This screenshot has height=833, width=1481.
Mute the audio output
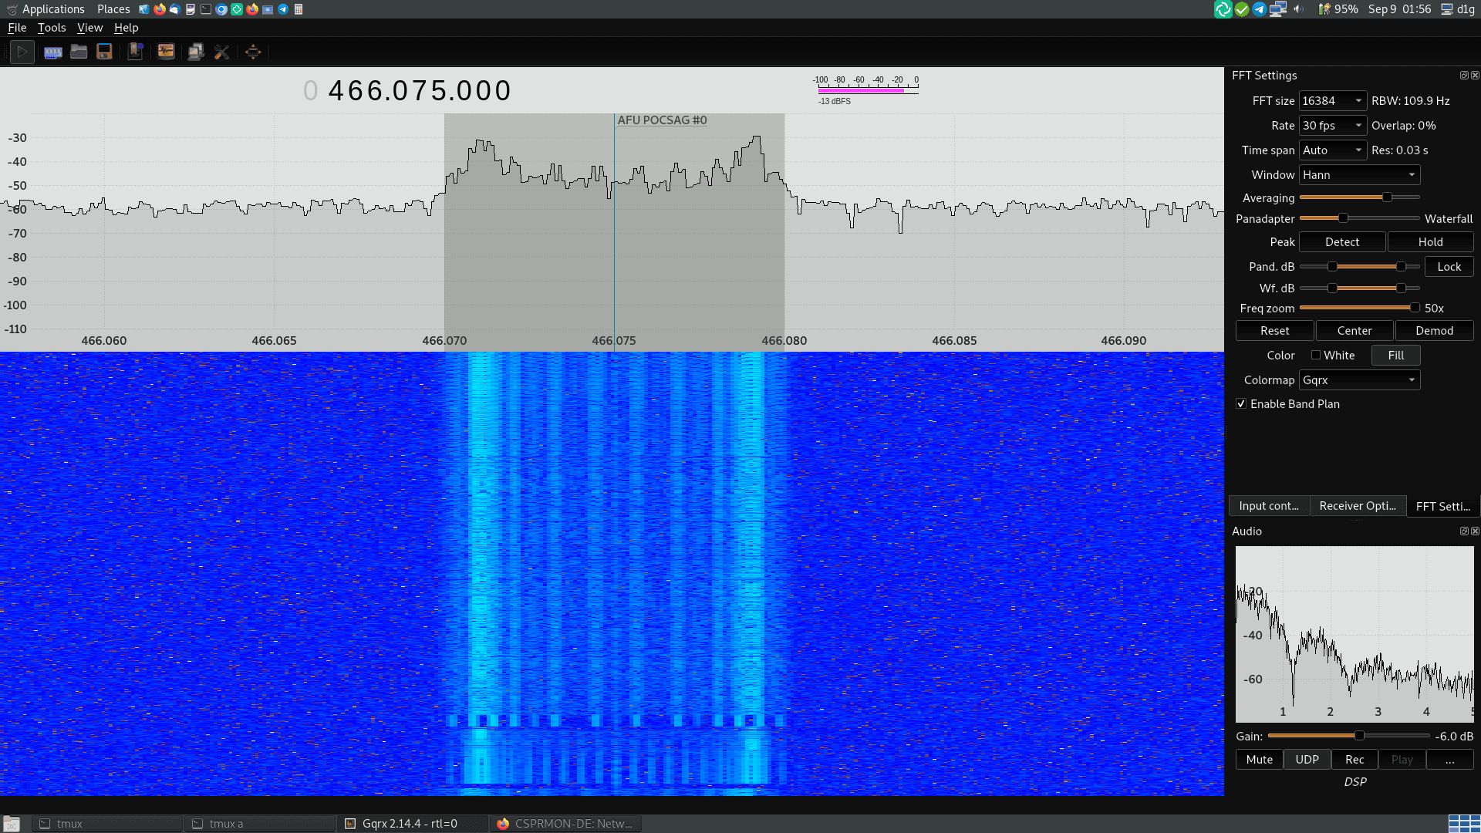(1259, 759)
